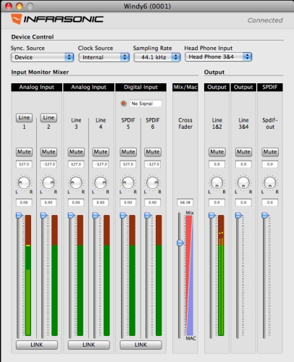294x362 pixels.
Task: Click Output Line 1&2 pan value field
Action: tap(217, 164)
